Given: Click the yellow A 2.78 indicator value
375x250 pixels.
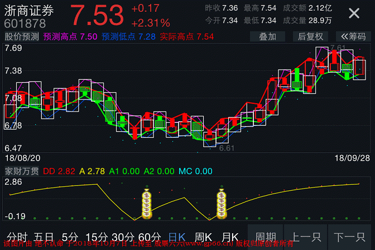Looking at the screenshot, I should pyautogui.click(x=92, y=171).
